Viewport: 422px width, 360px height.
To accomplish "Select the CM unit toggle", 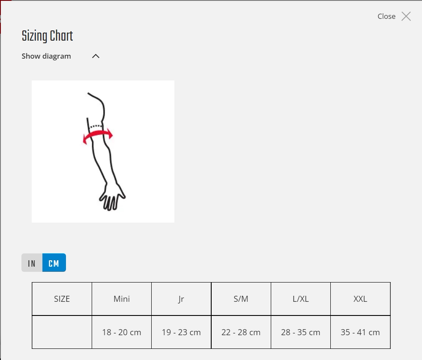I will pyautogui.click(x=54, y=263).
